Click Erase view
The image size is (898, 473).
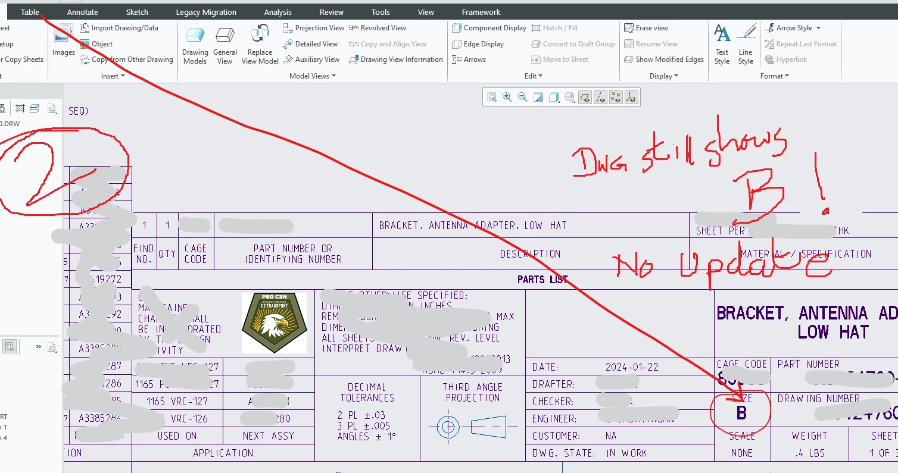click(x=646, y=28)
